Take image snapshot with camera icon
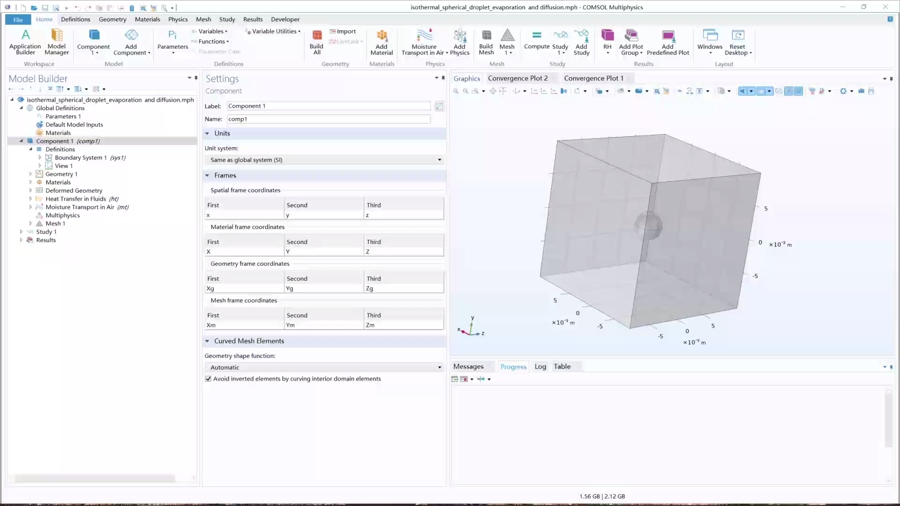This screenshot has height=506, width=900. coord(861,91)
